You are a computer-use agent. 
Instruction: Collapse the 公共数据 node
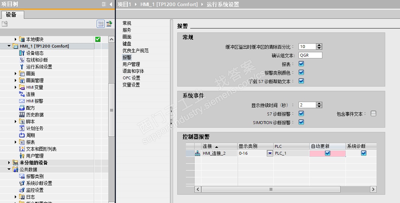9,169
